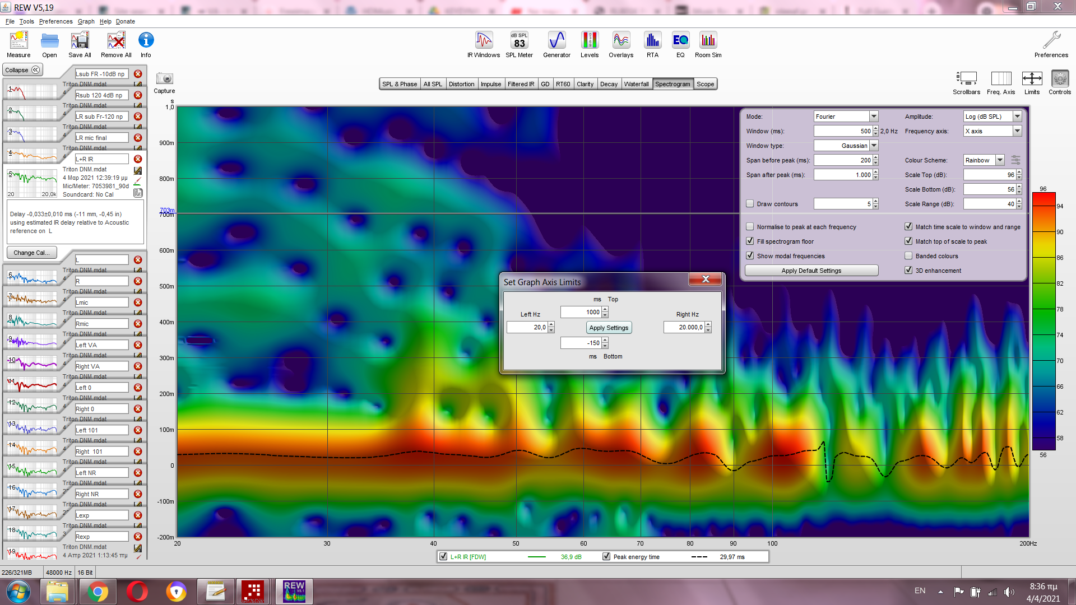Toggle Normalise to peak at each frequency
The height and width of the screenshot is (605, 1076).
[750, 227]
